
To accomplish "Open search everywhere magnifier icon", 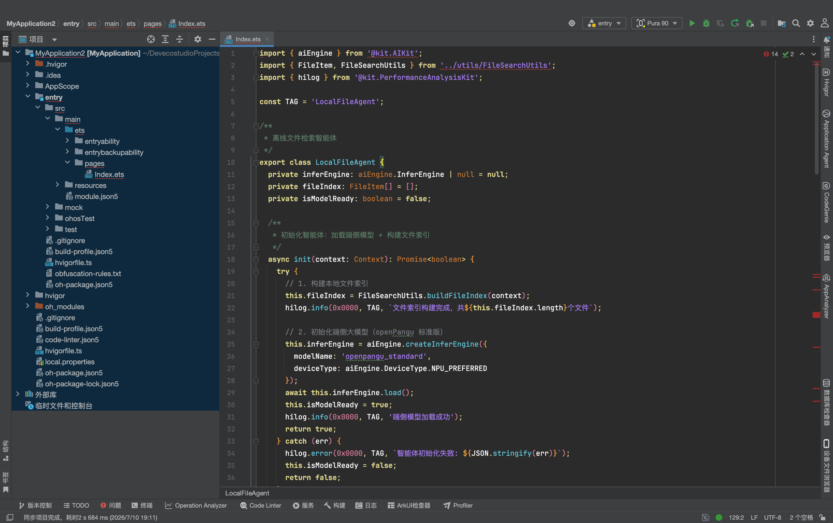I will point(796,23).
